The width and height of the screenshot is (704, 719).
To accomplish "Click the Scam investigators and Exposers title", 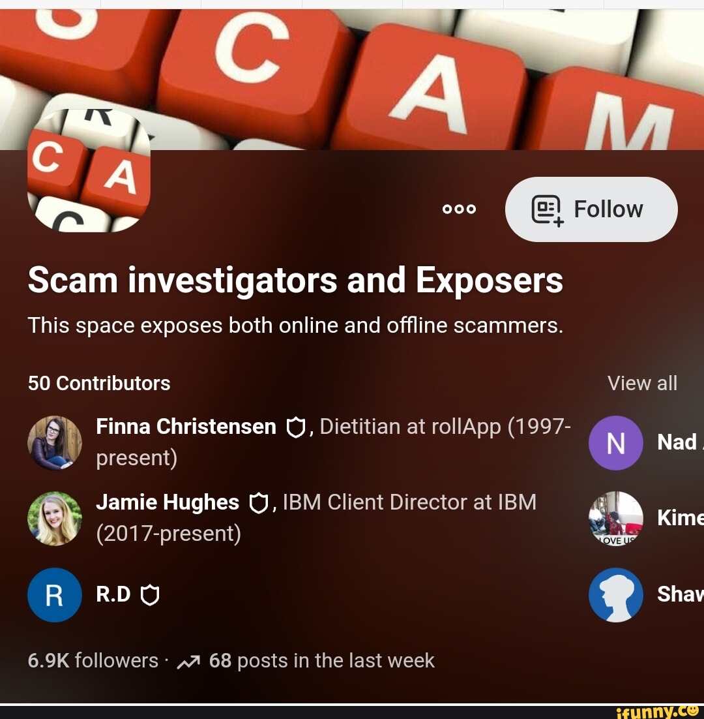I will coord(295,280).
